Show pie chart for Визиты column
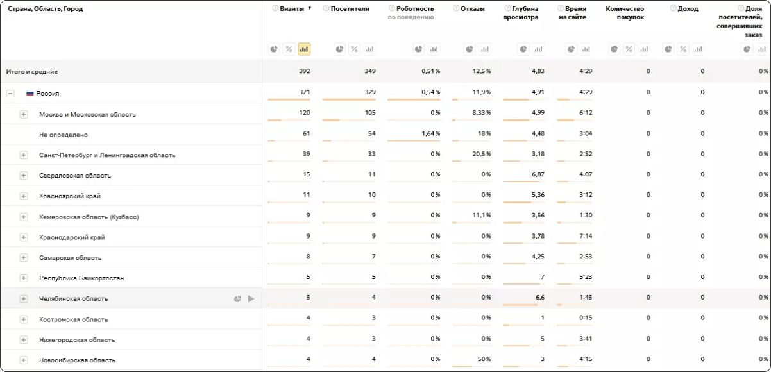 point(274,49)
